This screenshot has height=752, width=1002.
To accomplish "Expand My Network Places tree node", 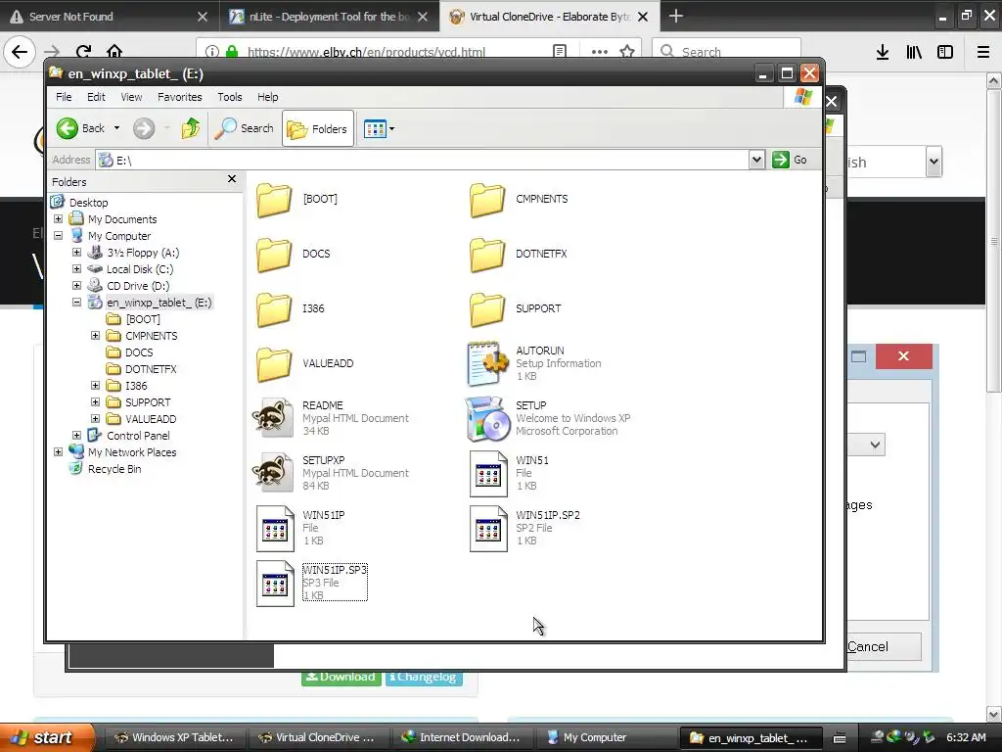I will pos(58,452).
